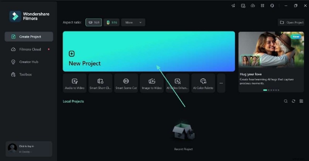Refresh the local projects list
309x161 pixels.
pos(294,101)
